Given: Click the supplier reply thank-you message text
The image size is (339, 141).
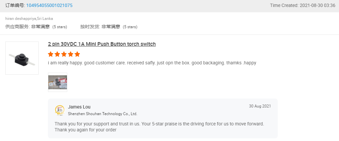Looking at the screenshot, I should click(159, 127).
